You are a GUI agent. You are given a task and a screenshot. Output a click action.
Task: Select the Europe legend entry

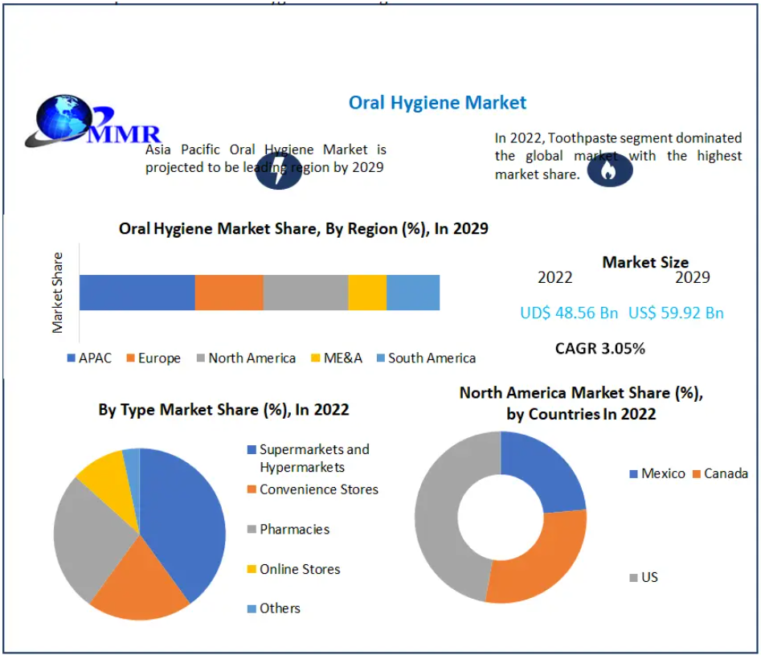[153, 358]
